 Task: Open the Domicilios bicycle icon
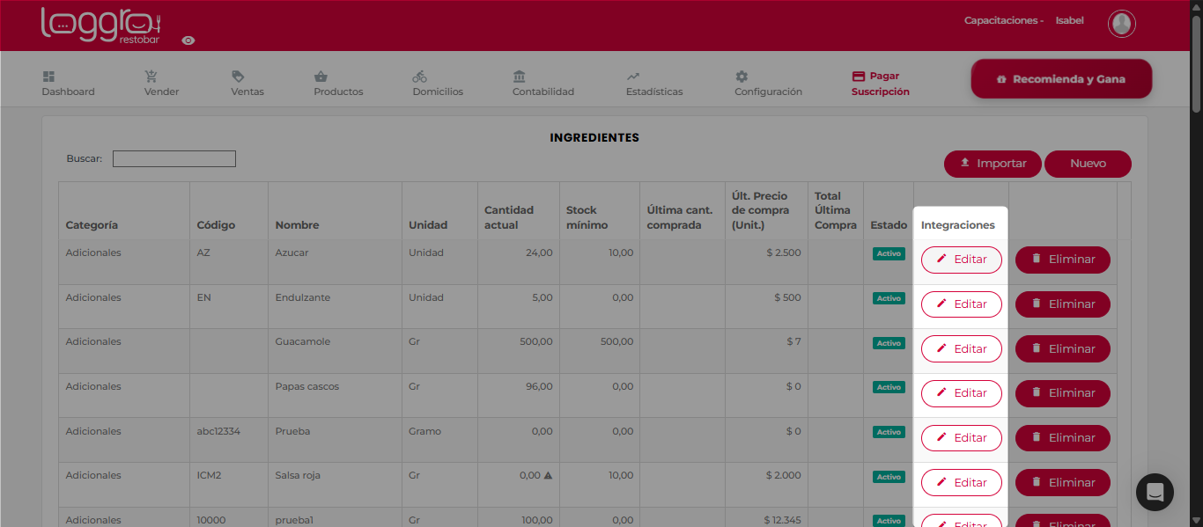pos(420,77)
